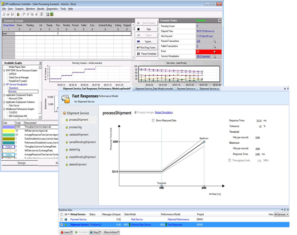297x235 pixels.
Task: Toggle Hidden swatch for HitRate ExchangeRate
Action: tap(8, 150)
